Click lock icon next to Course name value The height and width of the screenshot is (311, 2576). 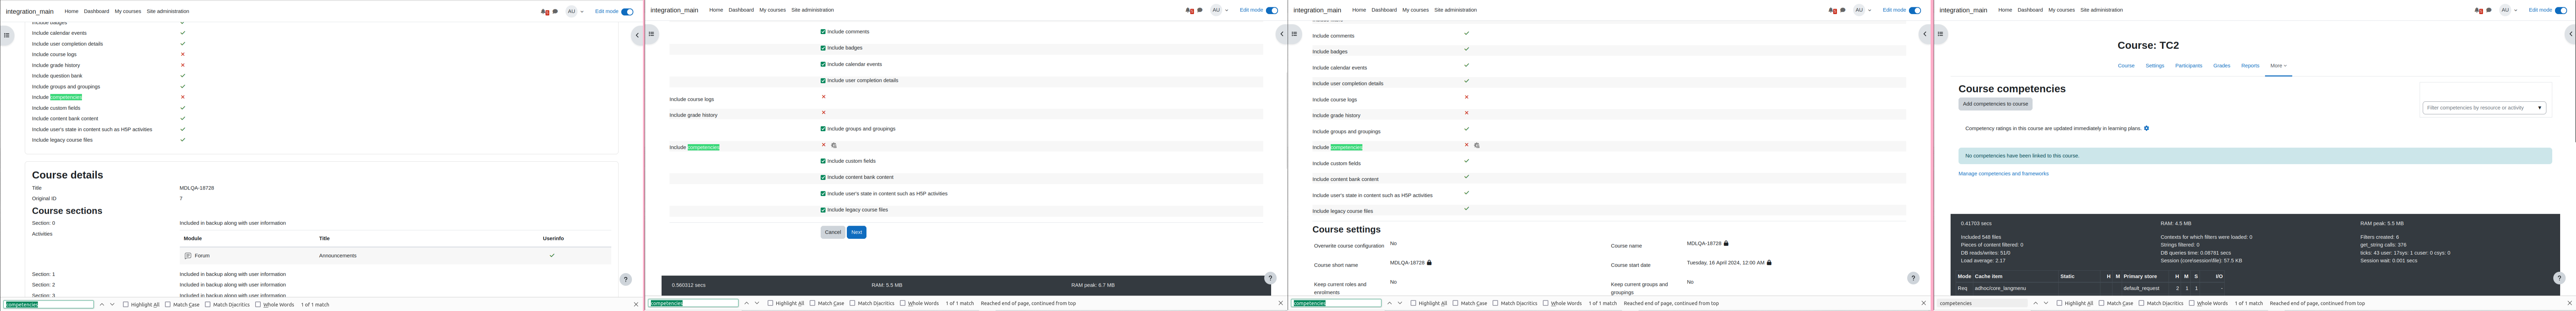[x=1726, y=243]
